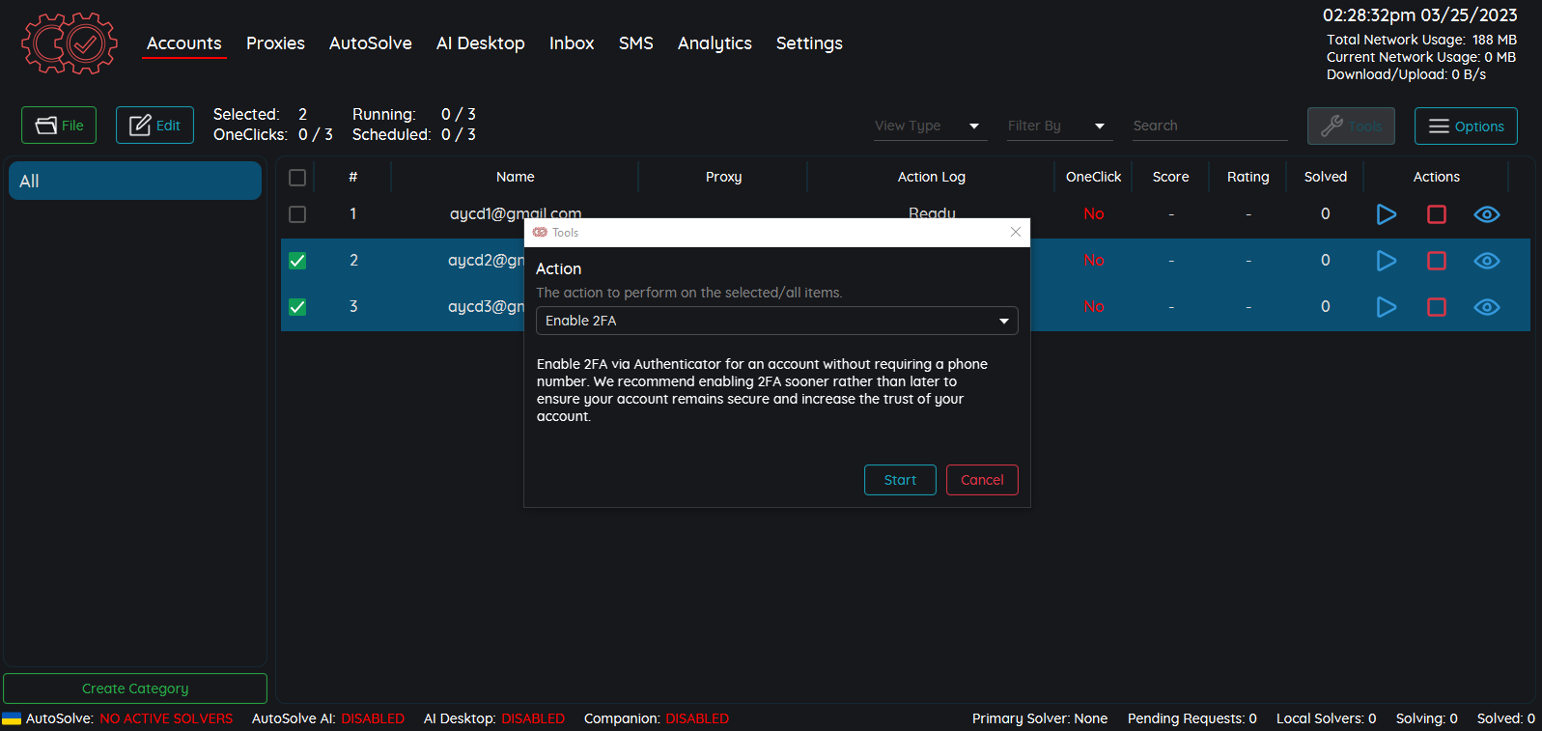Open the Options hamburger menu
1542x731 pixels.
point(1465,127)
